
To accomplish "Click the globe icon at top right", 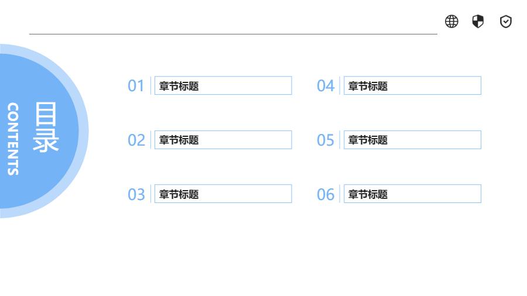I will coord(451,22).
